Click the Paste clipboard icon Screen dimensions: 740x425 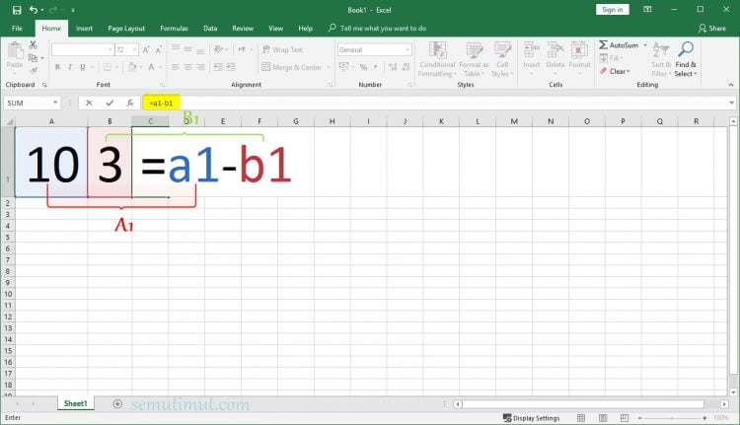pyautogui.click(x=15, y=50)
